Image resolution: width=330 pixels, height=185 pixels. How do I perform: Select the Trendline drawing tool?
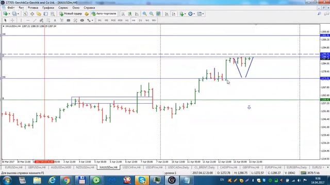(35, 21)
